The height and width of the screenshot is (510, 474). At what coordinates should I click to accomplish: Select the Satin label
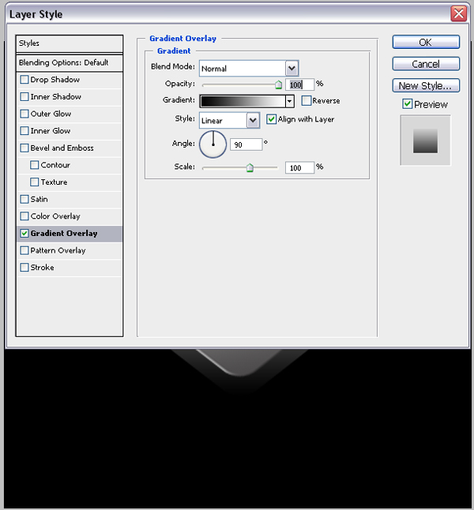point(39,199)
